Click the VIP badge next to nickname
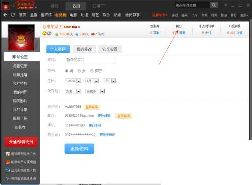This screenshot has height=185, width=252. (74, 27)
